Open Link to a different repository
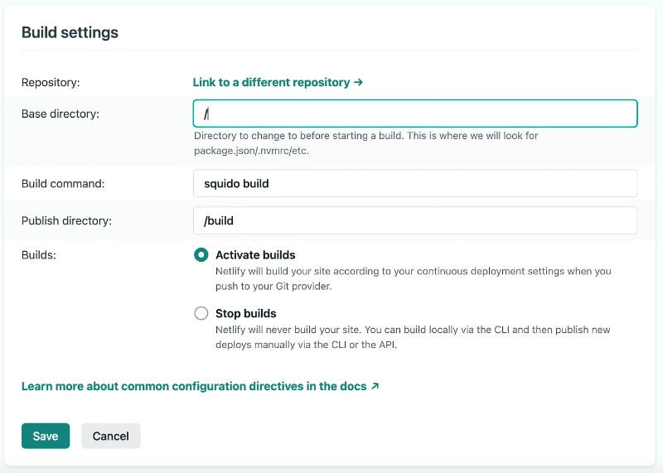 pos(272,83)
